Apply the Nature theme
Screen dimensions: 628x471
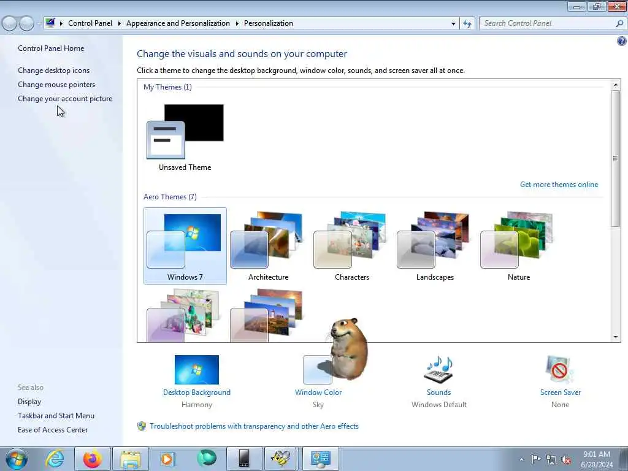(519, 246)
